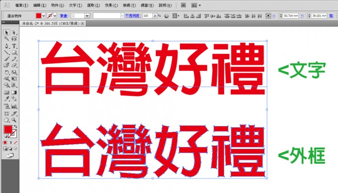Pick the Magic Wand tool

(x=6, y=39)
